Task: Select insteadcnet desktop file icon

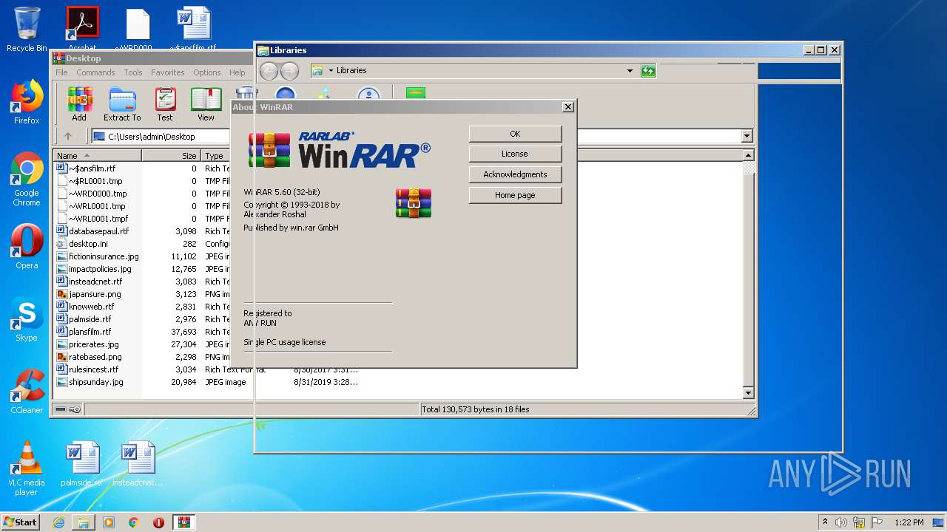Action: [138, 464]
